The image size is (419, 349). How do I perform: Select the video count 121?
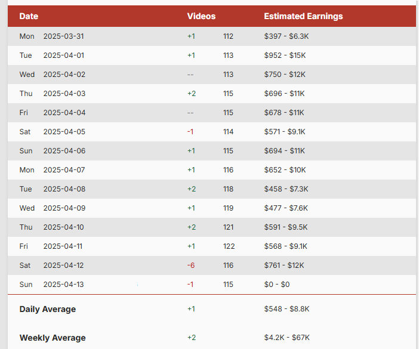tap(229, 227)
